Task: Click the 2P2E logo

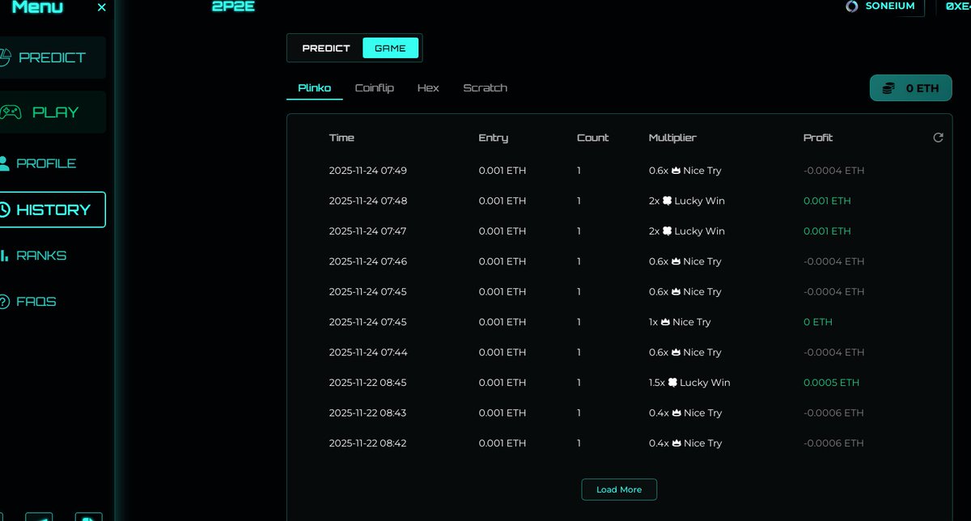Action: click(233, 6)
